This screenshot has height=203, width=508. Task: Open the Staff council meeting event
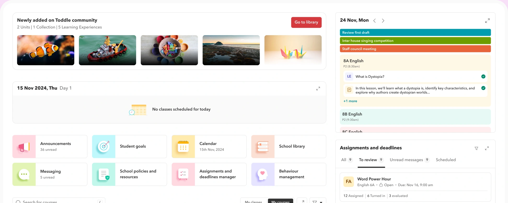[x=415, y=49]
